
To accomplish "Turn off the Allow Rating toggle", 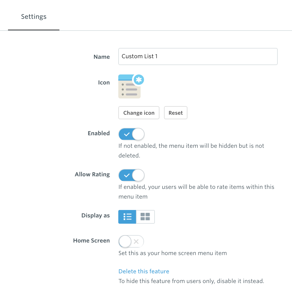I will [x=131, y=175].
